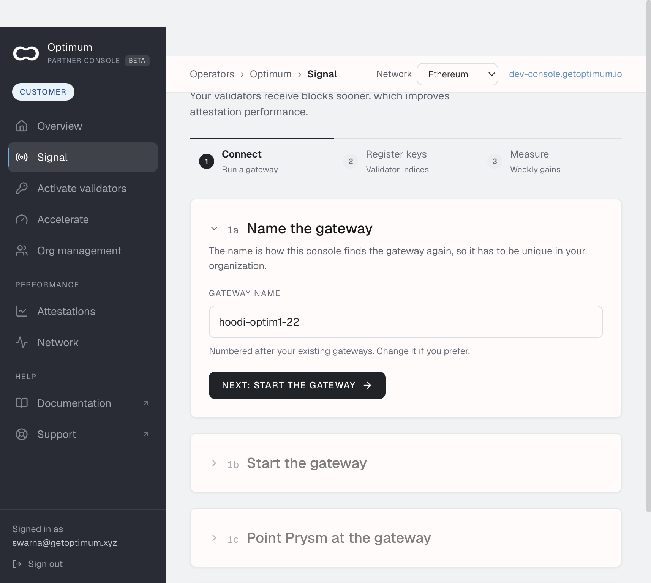Open the Documentation book icon link
This screenshot has width=651, height=583.
[22, 403]
